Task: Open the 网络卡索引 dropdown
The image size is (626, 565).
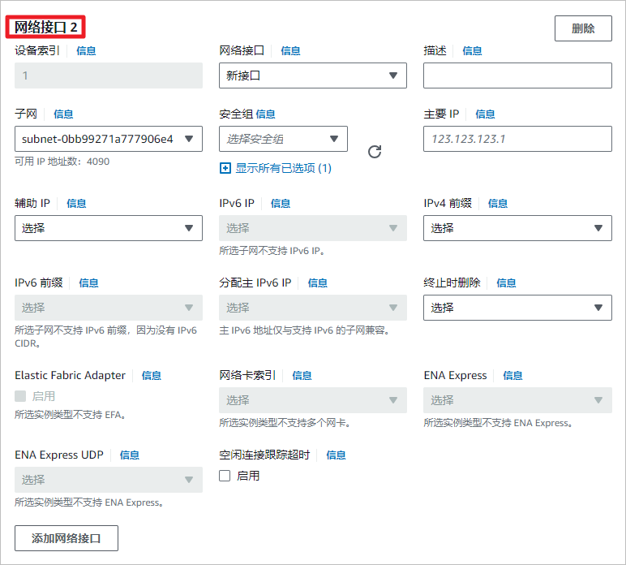Action: coord(313,400)
